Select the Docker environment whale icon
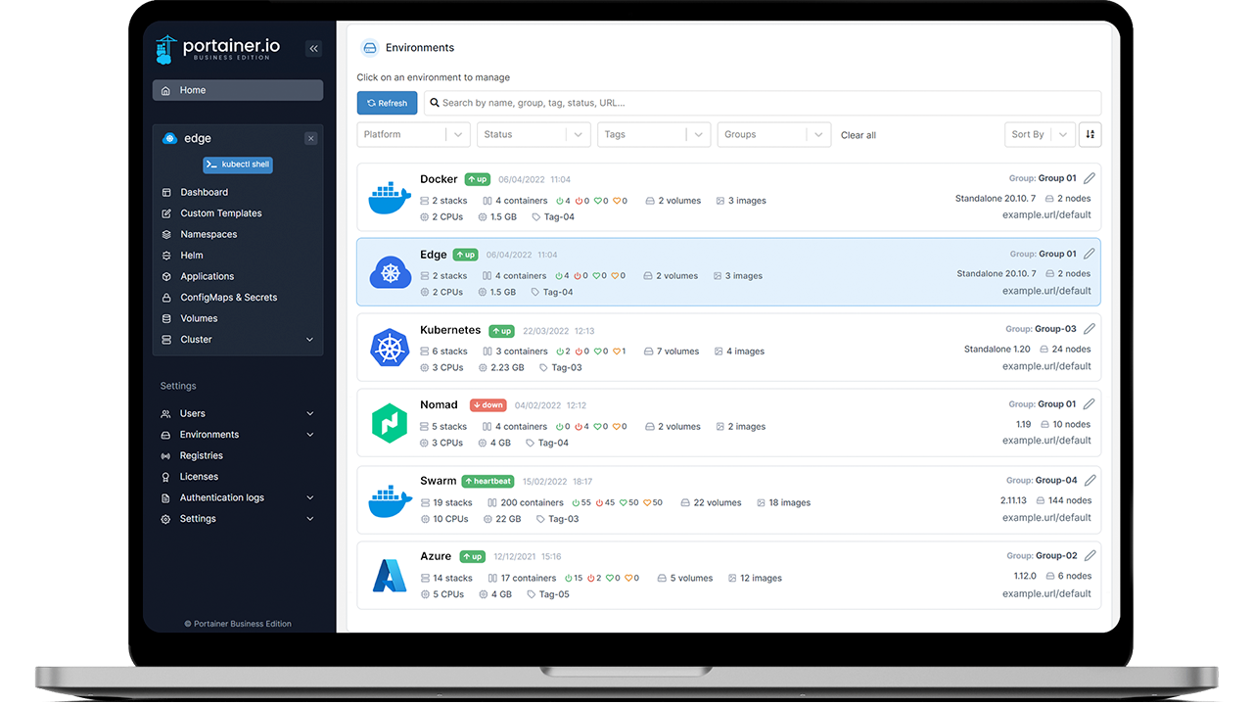Image resolution: width=1253 pixels, height=705 pixels. [x=390, y=198]
